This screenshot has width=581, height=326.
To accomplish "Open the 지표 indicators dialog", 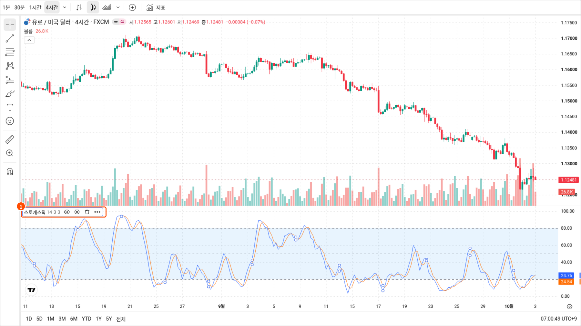I will (156, 7).
